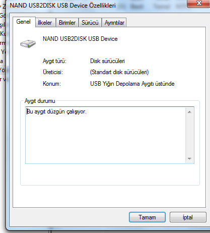Click the scroll down arrow in Aygıt durumu

click(189, 158)
